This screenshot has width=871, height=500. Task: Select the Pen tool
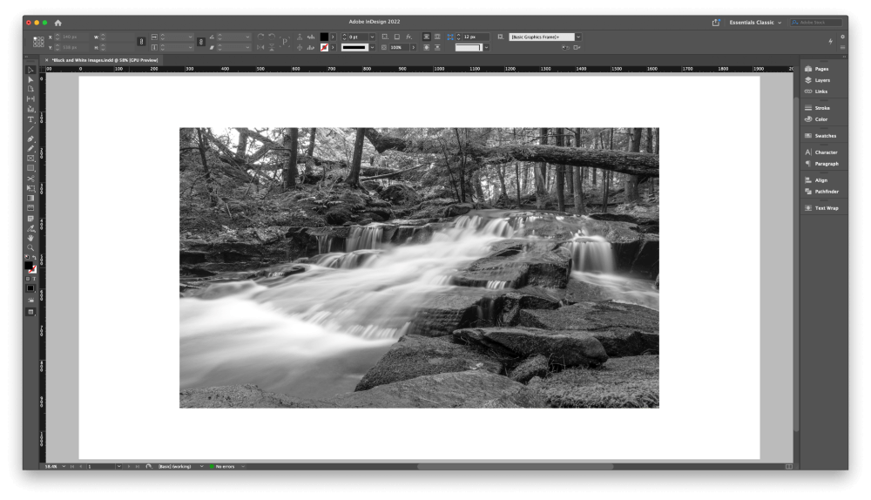[x=30, y=139]
